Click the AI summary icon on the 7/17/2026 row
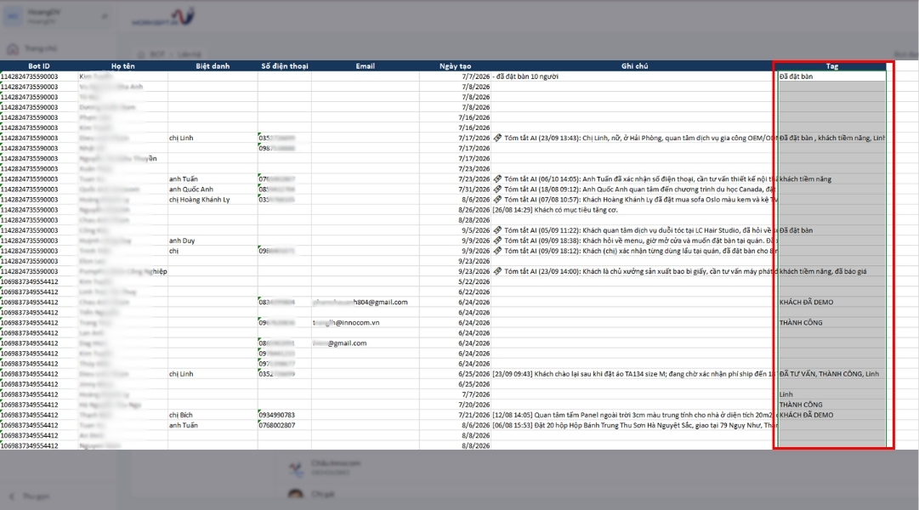The image size is (919, 510). pyautogui.click(x=497, y=138)
